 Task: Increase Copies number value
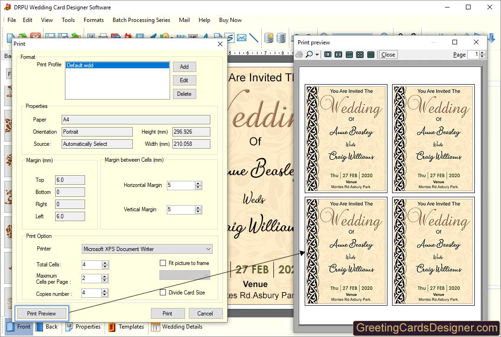(x=105, y=291)
